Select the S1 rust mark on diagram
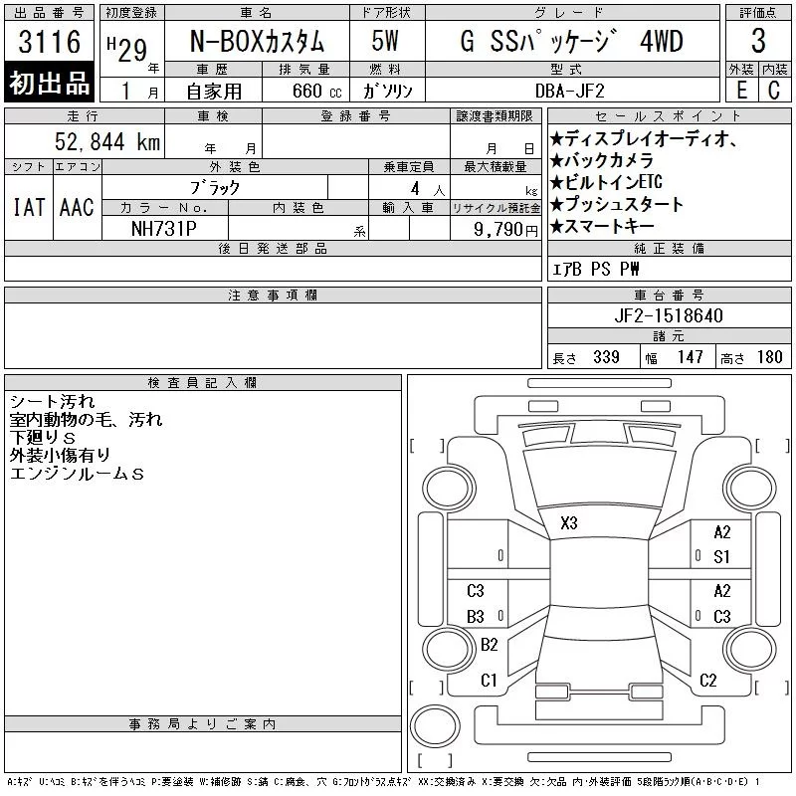The image size is (796, 796). coord(721,556)
